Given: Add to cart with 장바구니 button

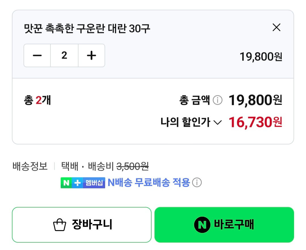Looking at the screenshot, I should (x=82, y=225).
